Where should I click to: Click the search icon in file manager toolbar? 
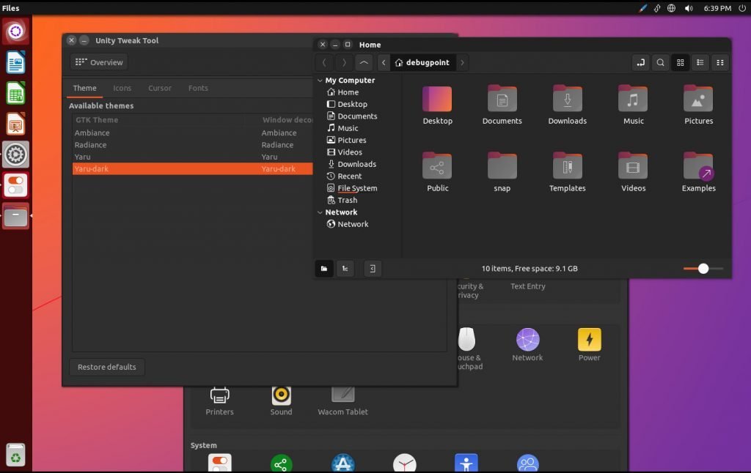tap(660, 63)
